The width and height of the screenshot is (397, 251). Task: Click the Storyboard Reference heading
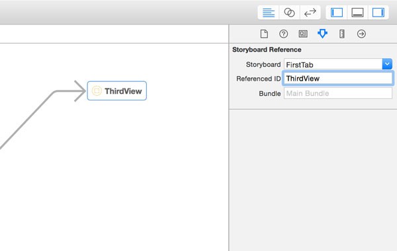coord(267,50)
